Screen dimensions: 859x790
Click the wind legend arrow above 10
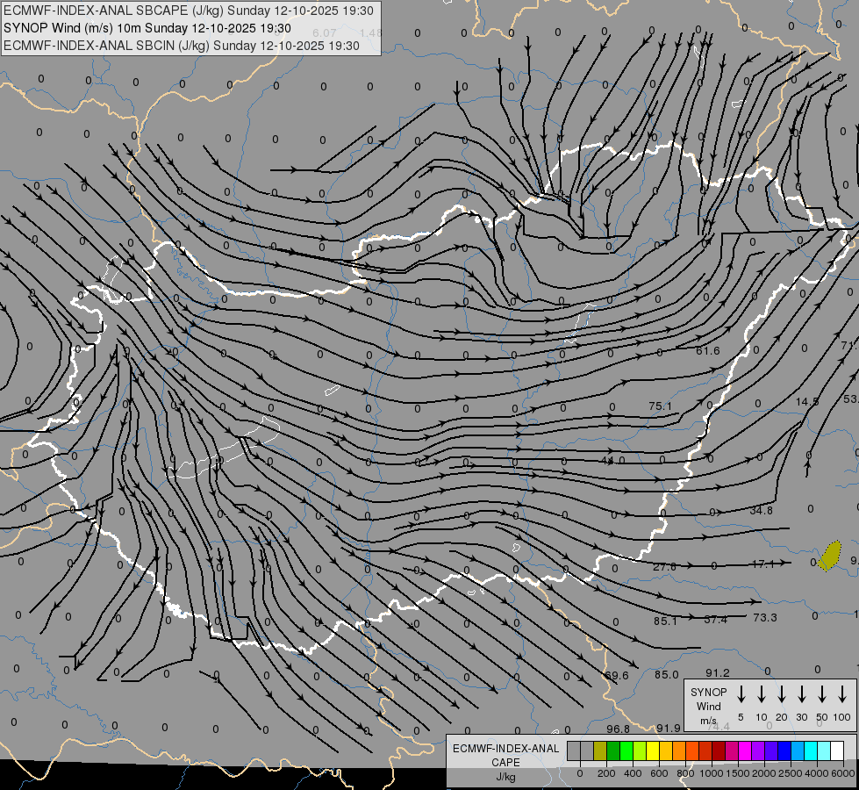coord(762,694)
